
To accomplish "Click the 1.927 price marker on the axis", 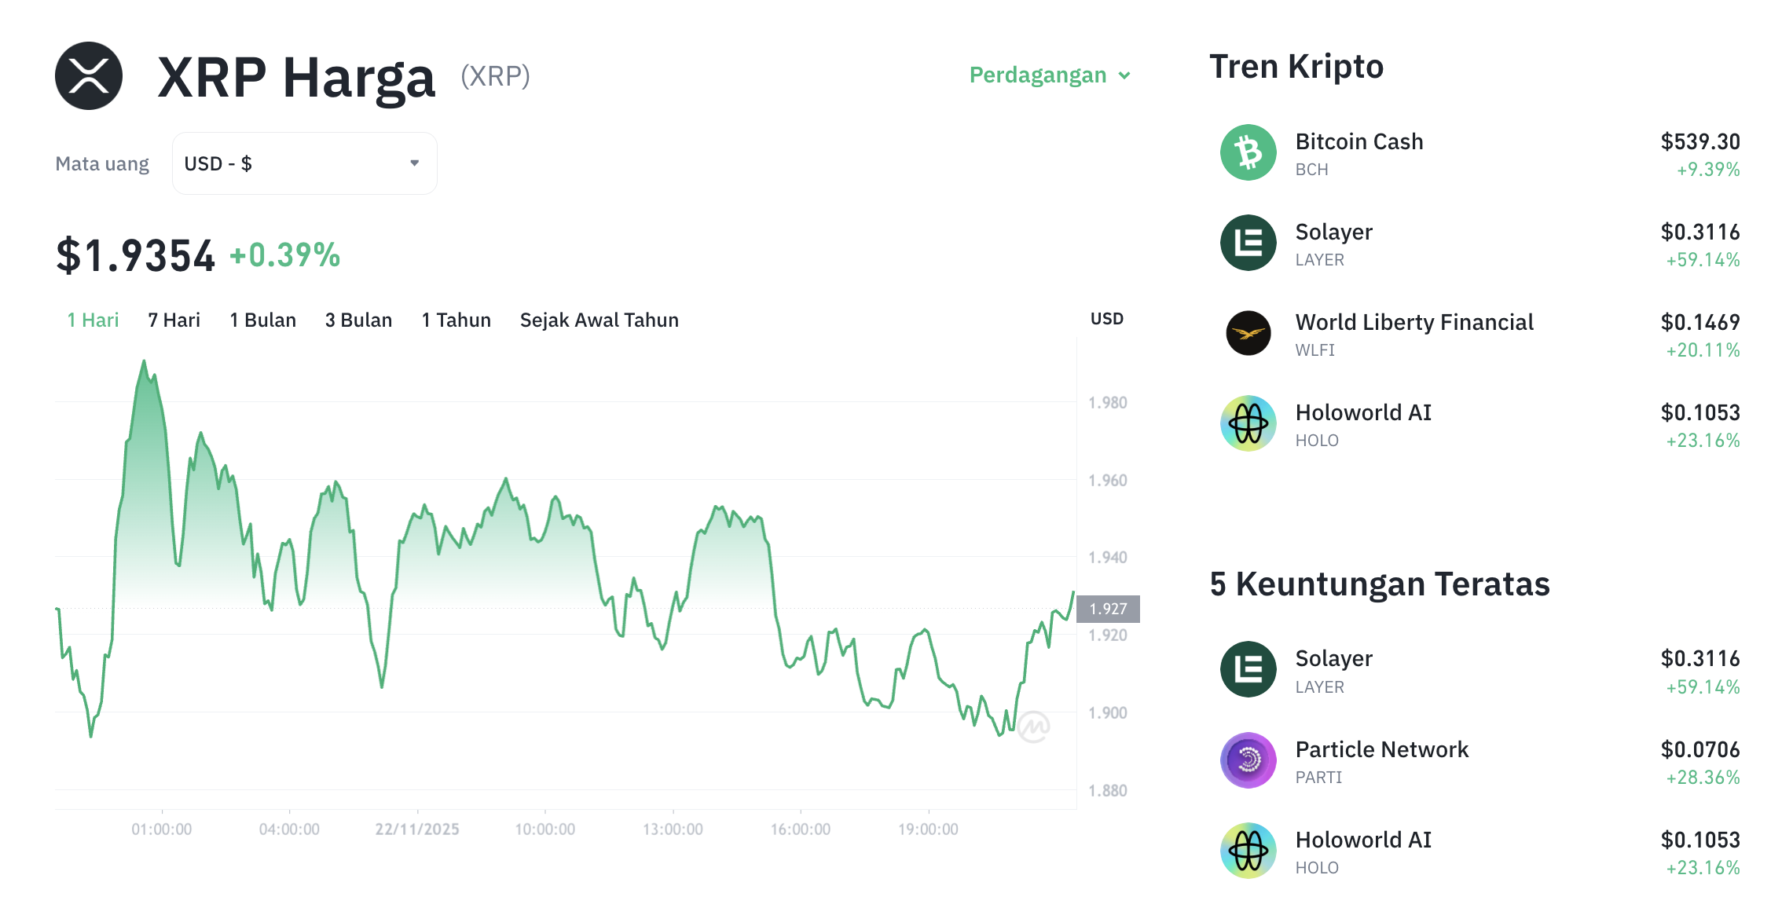I will [1109, 608].
